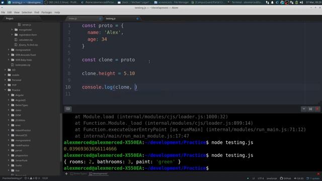Screen dimensions: 322x181
Task: Collapse the Practice folder
Action: click(x=5, y=90)
